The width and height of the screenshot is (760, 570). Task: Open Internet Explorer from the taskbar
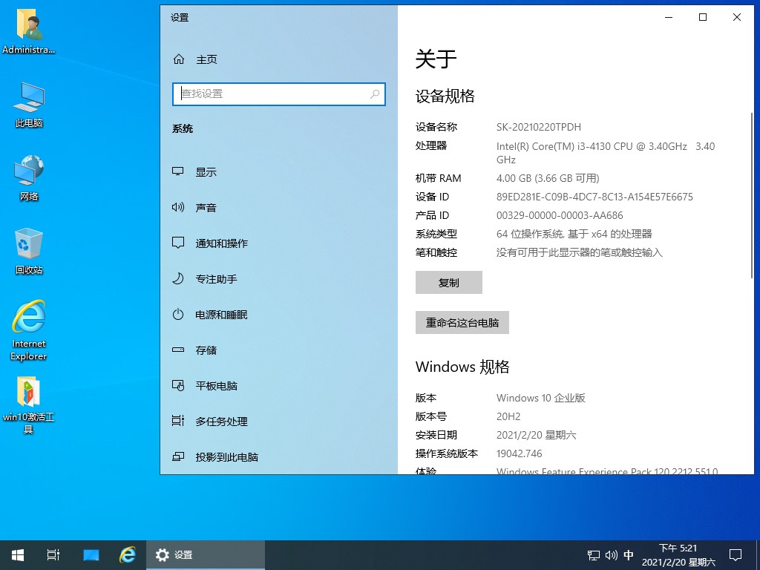click(x=127, y=555)
